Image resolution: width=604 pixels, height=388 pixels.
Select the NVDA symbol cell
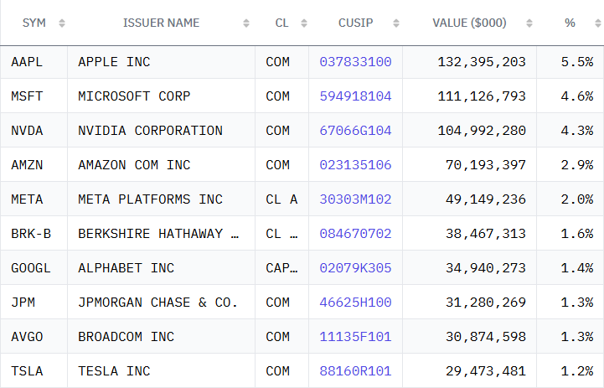34,131
